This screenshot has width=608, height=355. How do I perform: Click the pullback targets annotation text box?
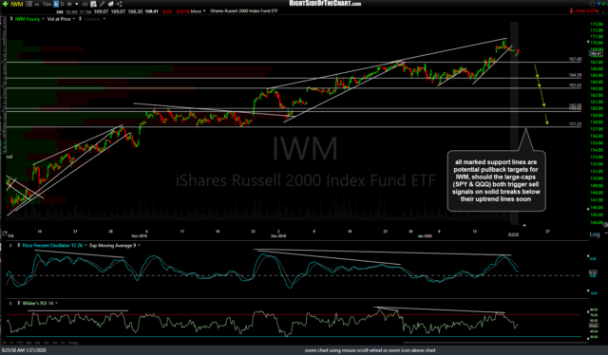point(496,180)
